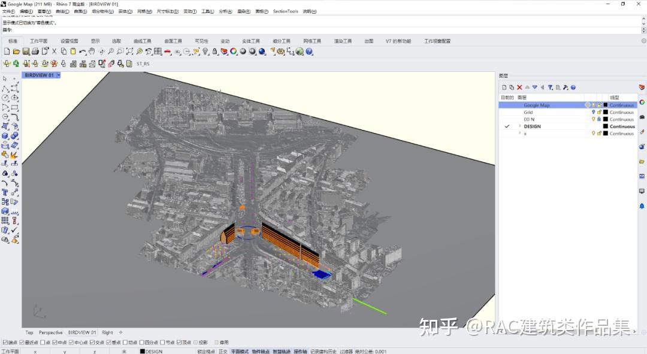Click the red X Delete Layer icon
The width and height of the screenshot is (647, 354).
click(x=519, y=87)
